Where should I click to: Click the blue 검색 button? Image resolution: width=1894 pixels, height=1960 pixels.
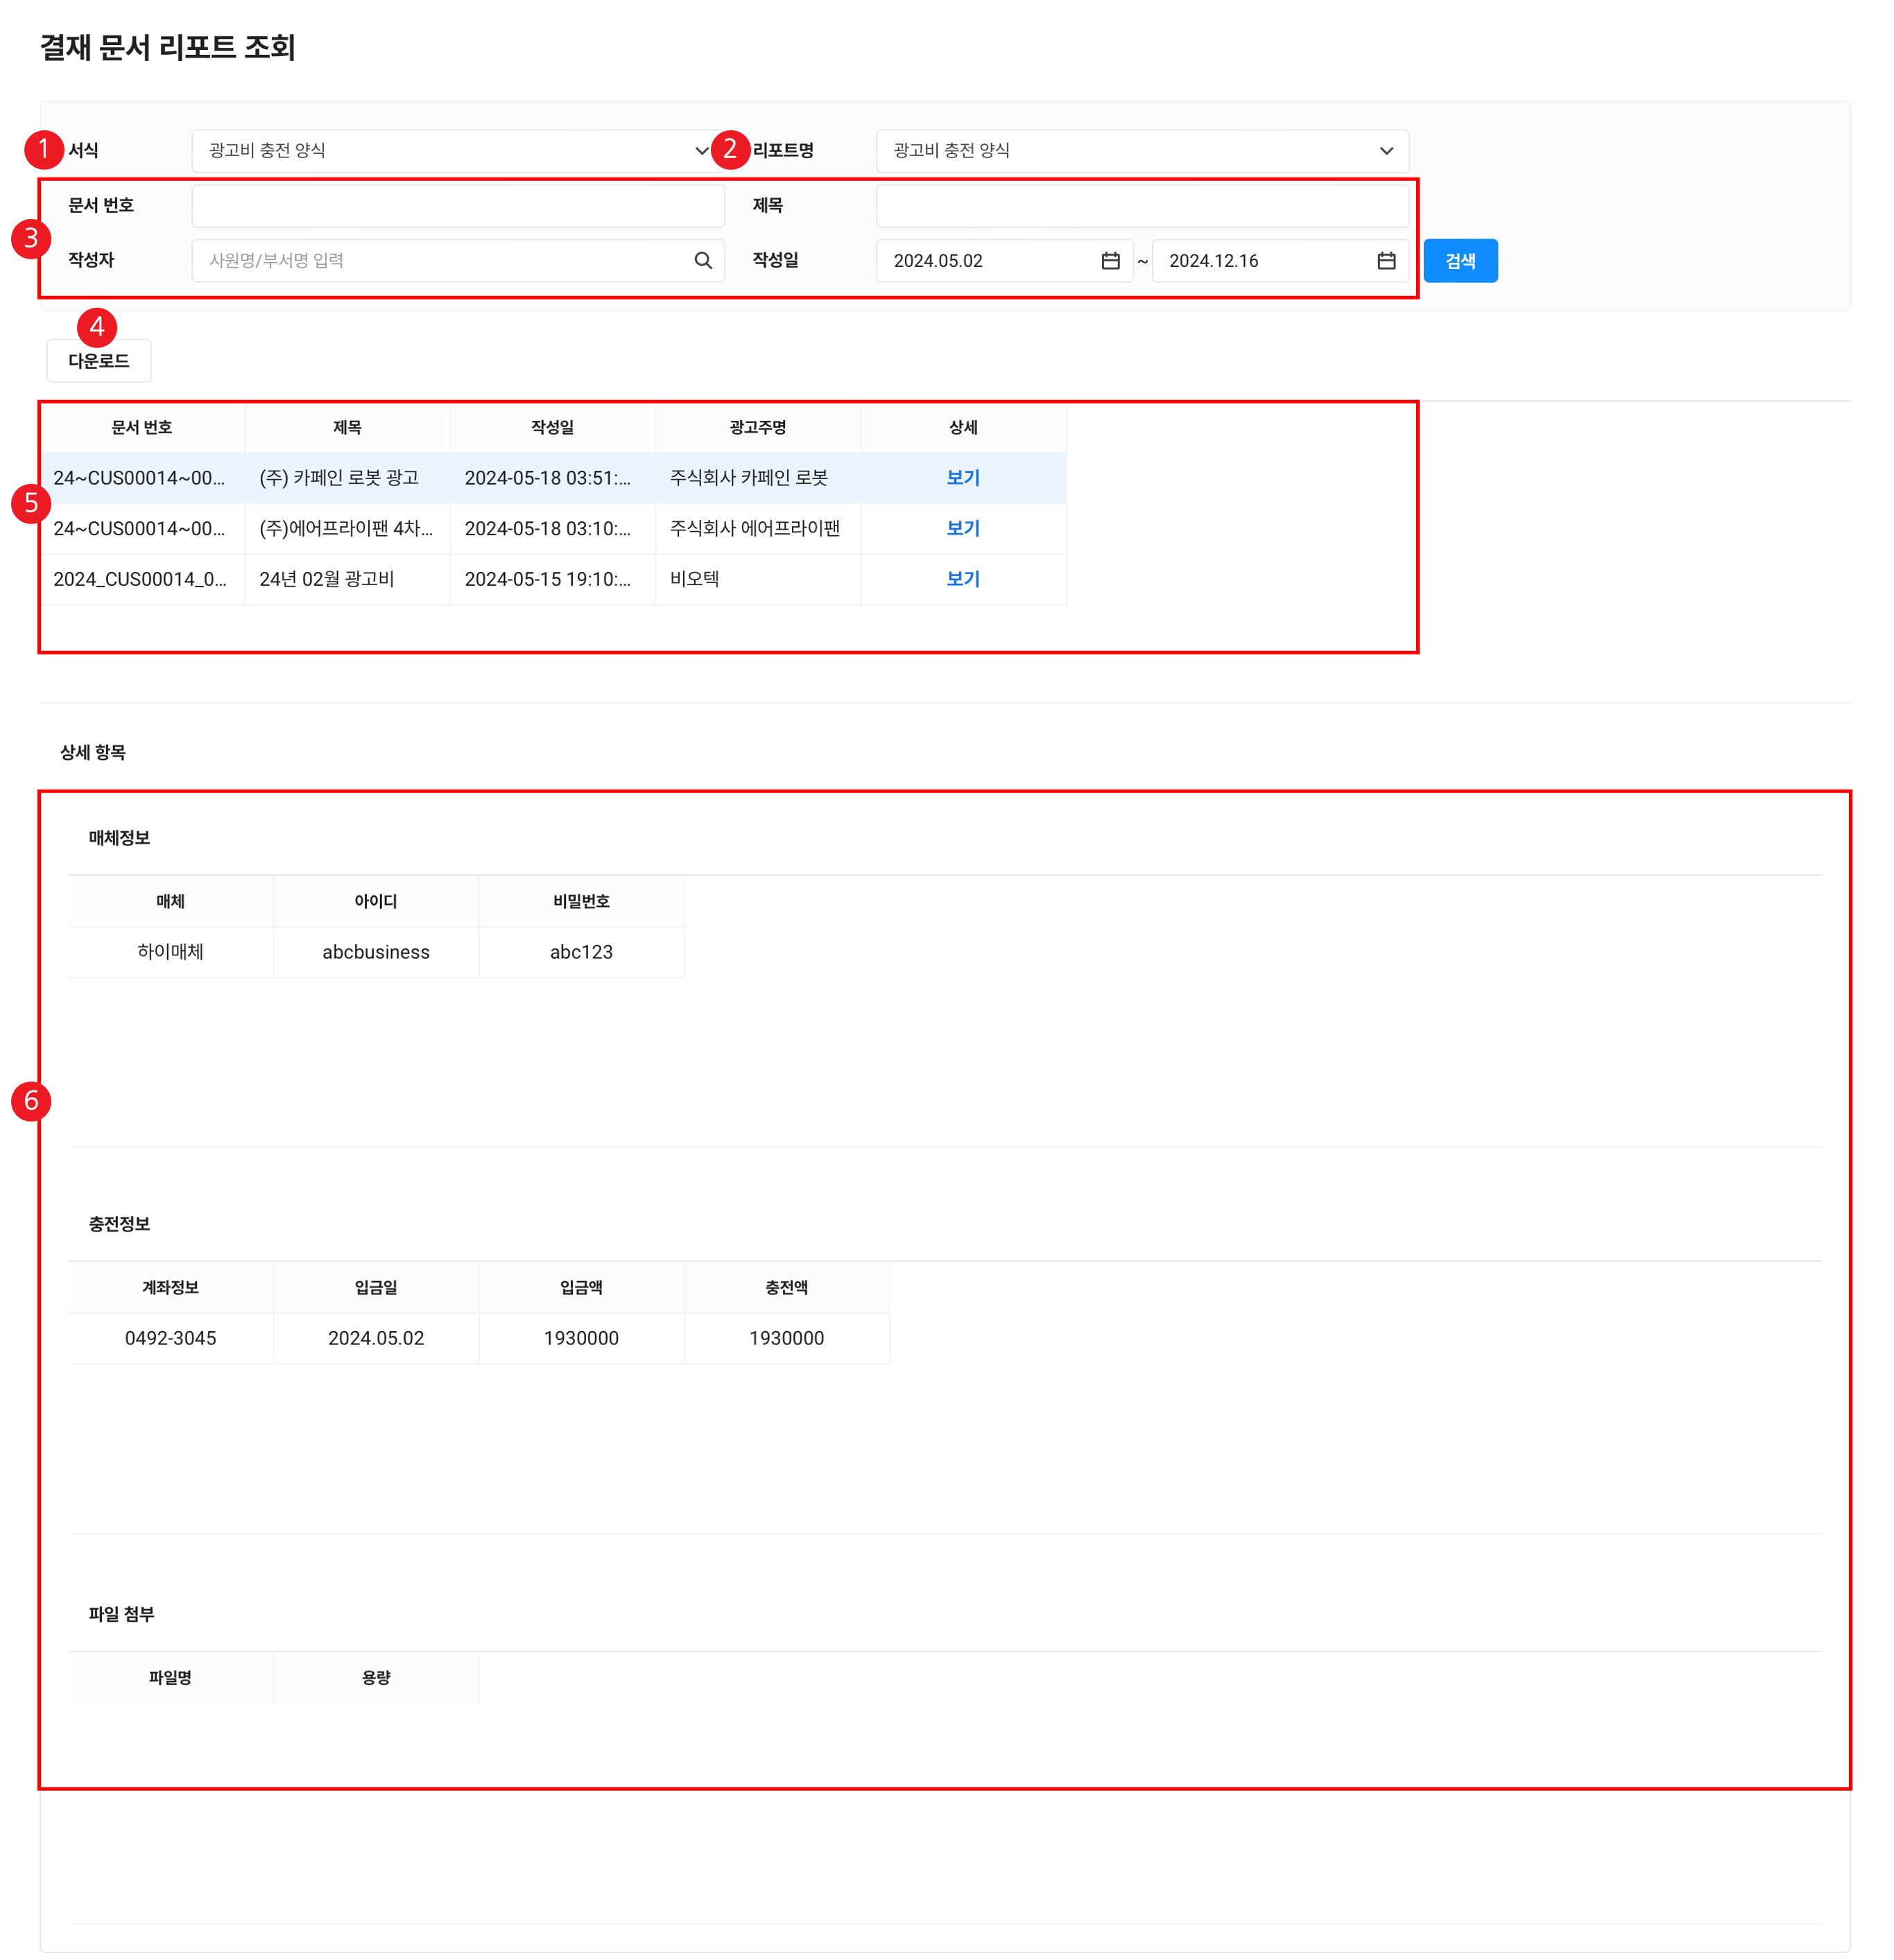1460,261
